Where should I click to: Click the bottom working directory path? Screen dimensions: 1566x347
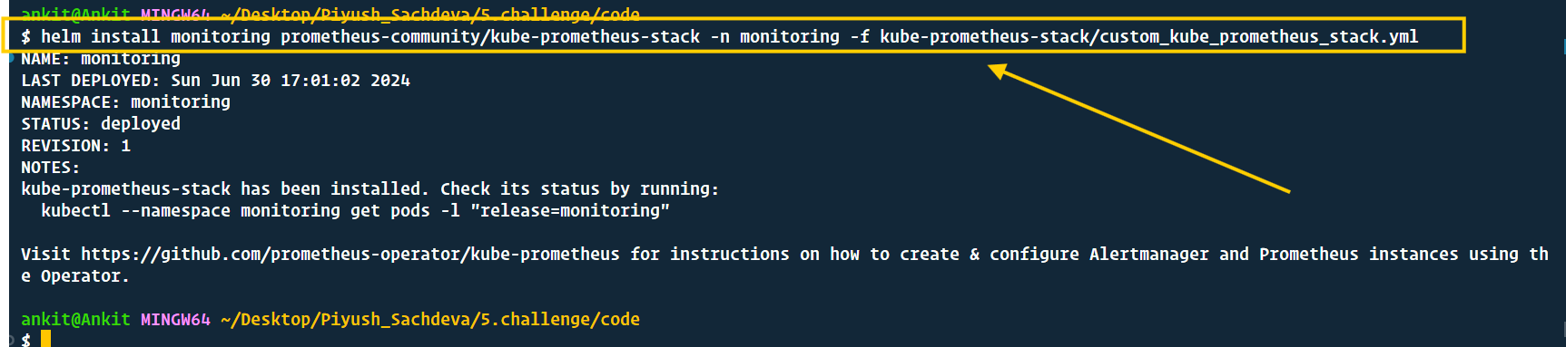point(430,320)
